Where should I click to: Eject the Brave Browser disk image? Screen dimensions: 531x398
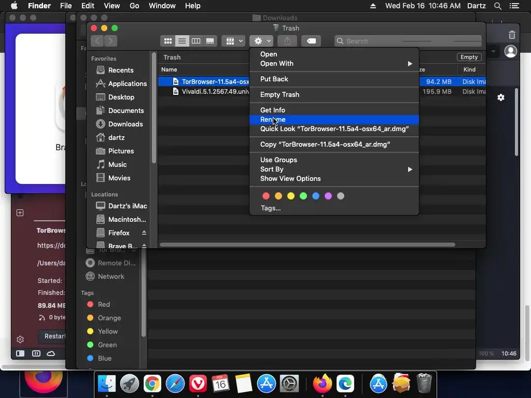coord(144,246)
